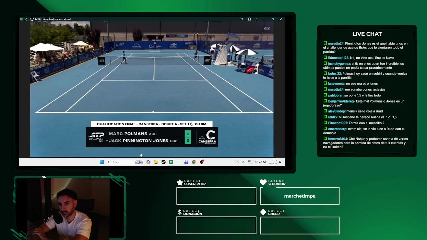Open the ale98indep chat username
Image resolution: width=427 pixels, height=240 pixels.
pos(337,111)
